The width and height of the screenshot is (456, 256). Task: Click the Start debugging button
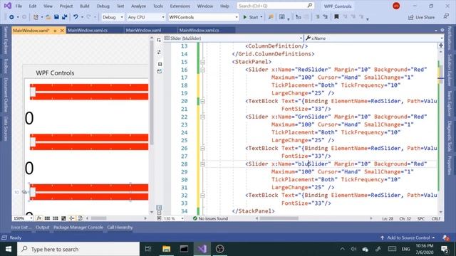tap(251, 17)
